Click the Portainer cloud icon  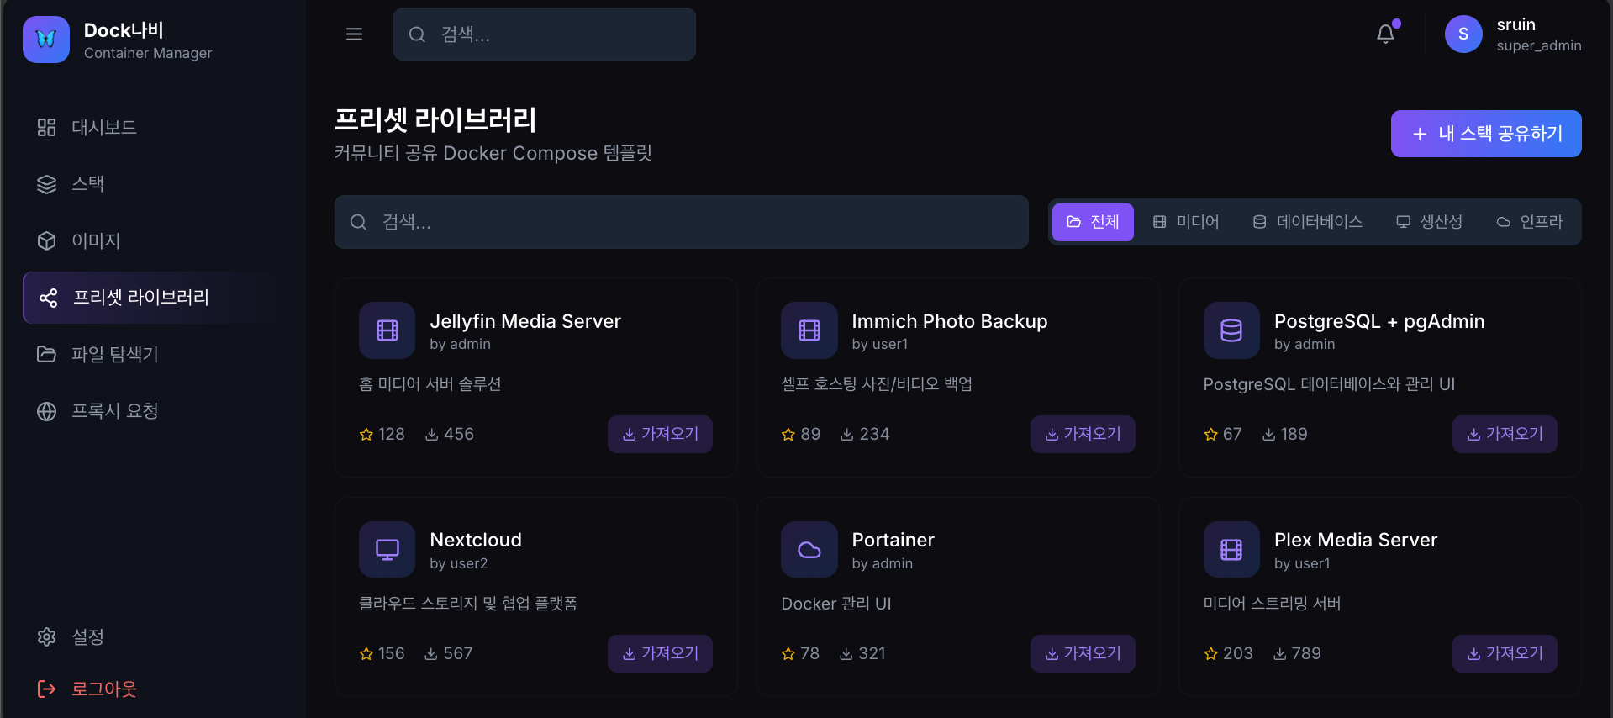[x=809, y=550]
